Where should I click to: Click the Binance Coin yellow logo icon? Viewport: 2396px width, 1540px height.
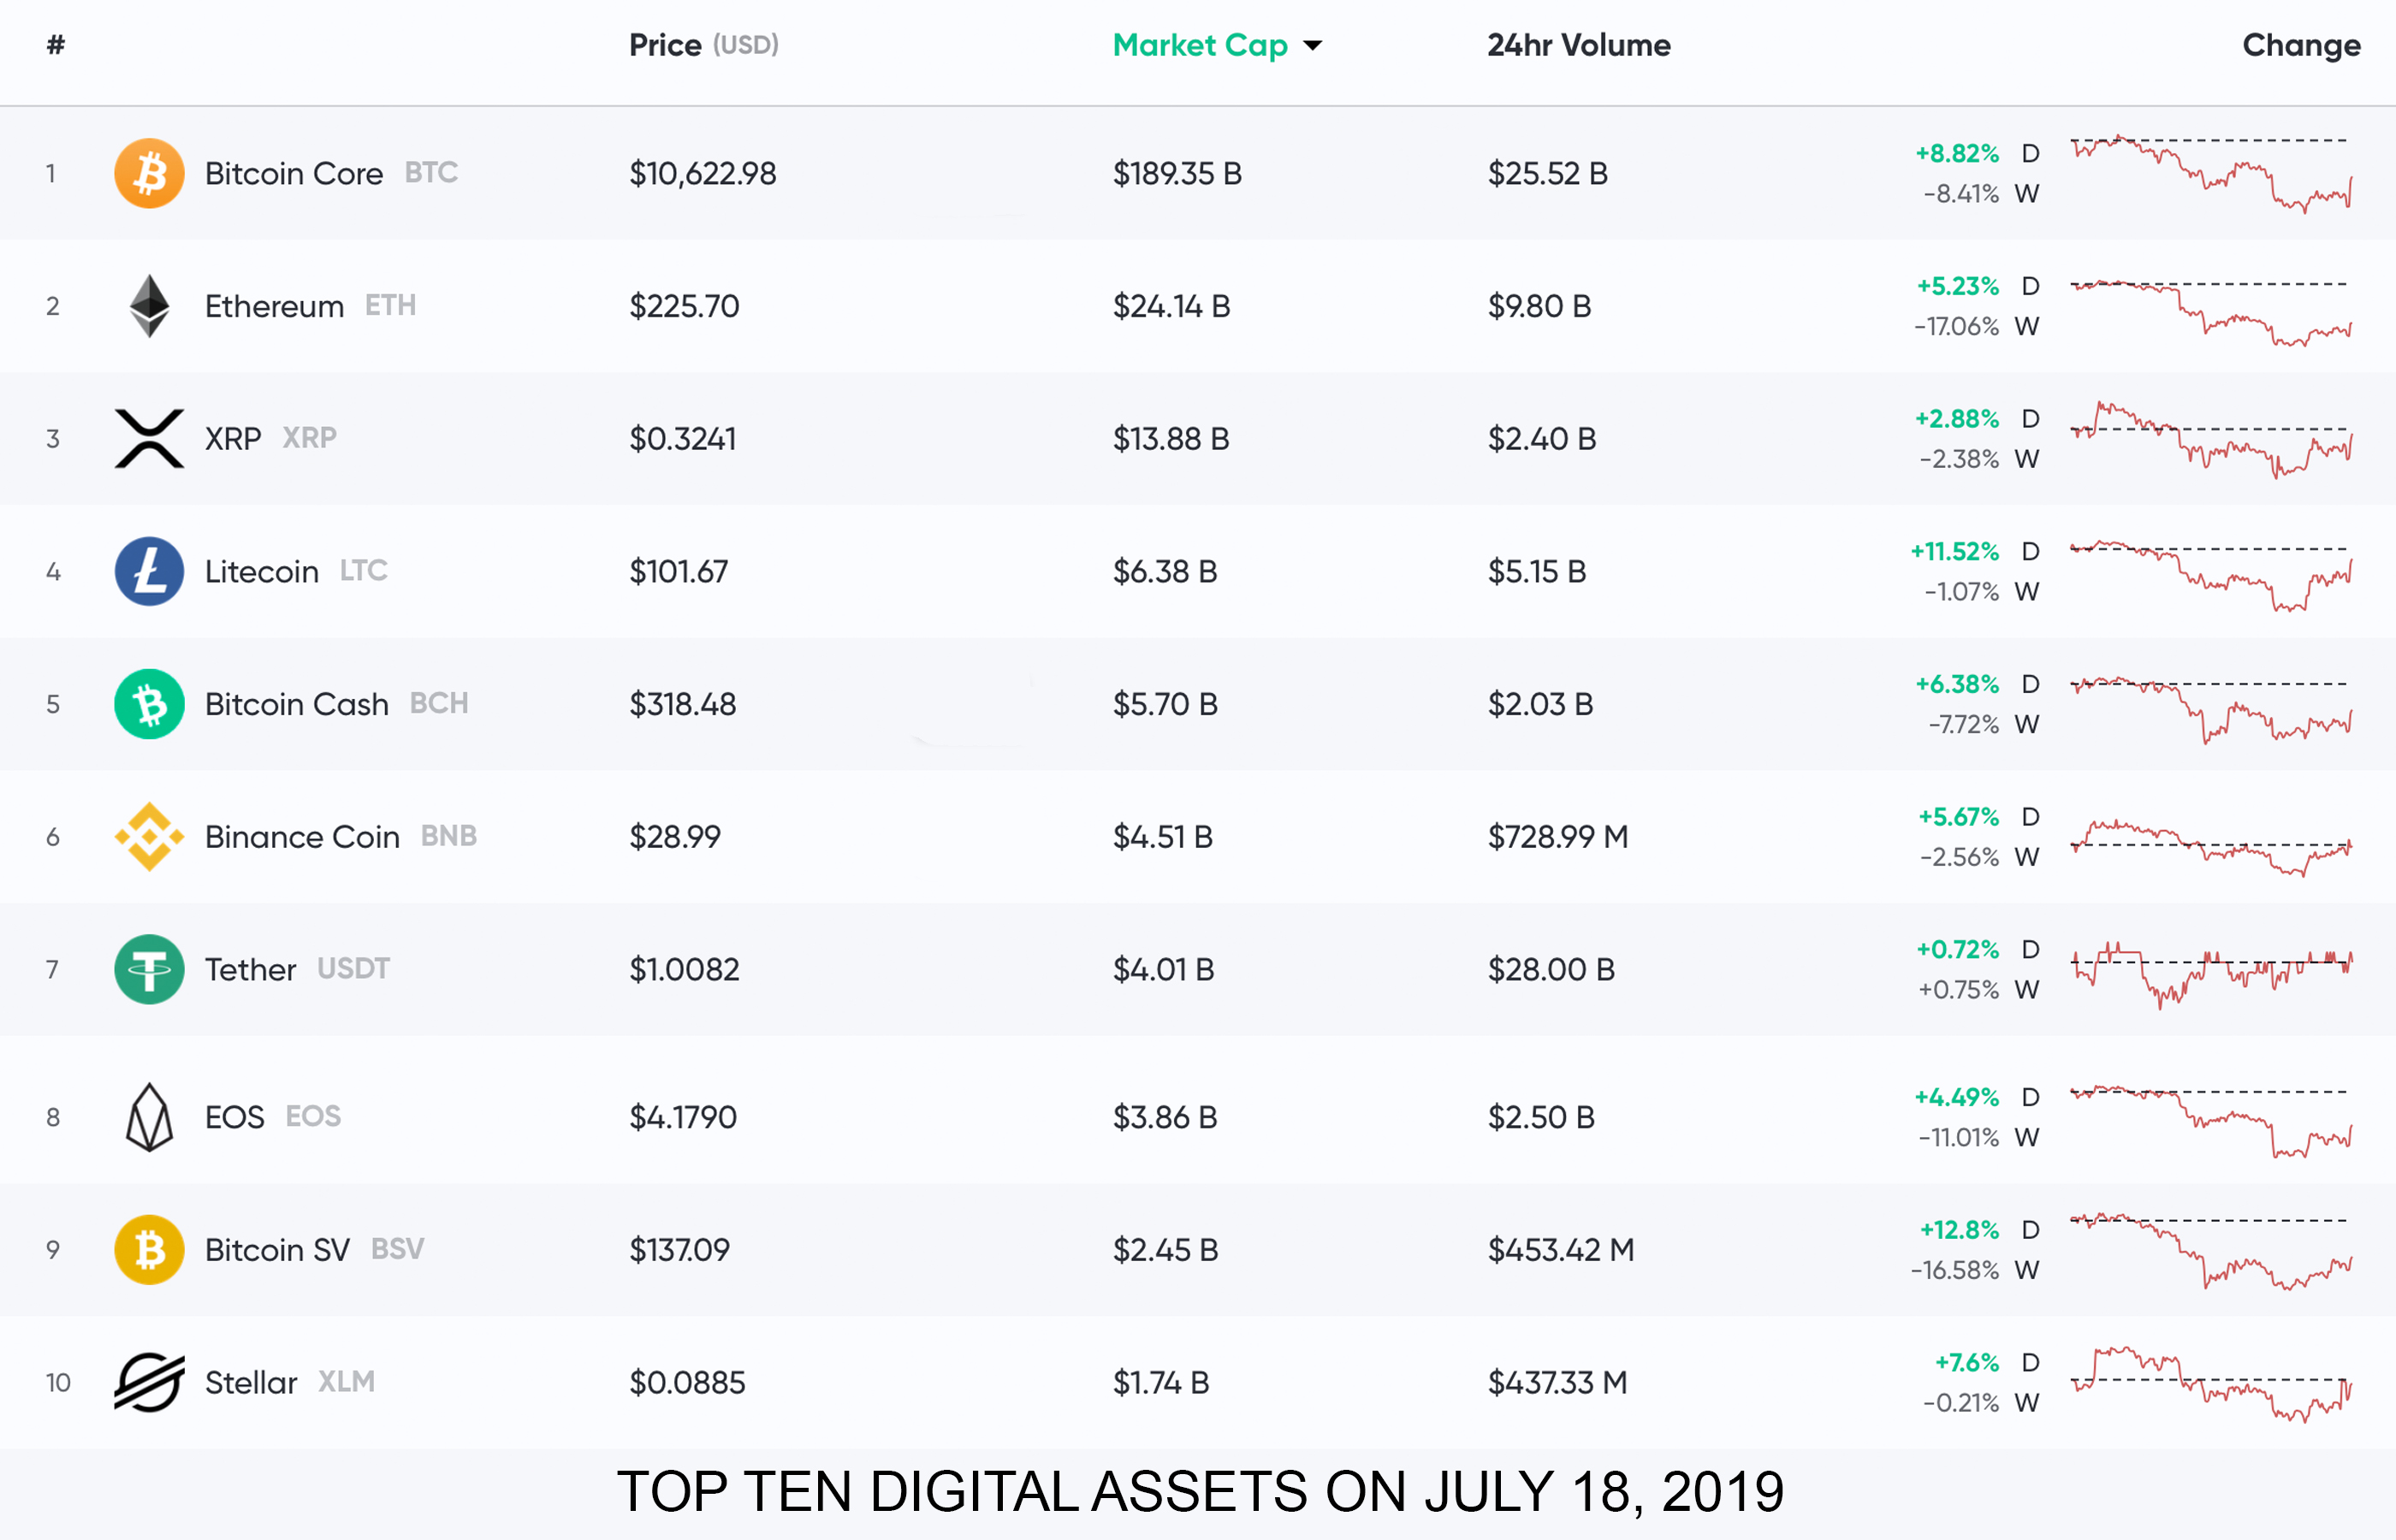click(x=149, y=836)
